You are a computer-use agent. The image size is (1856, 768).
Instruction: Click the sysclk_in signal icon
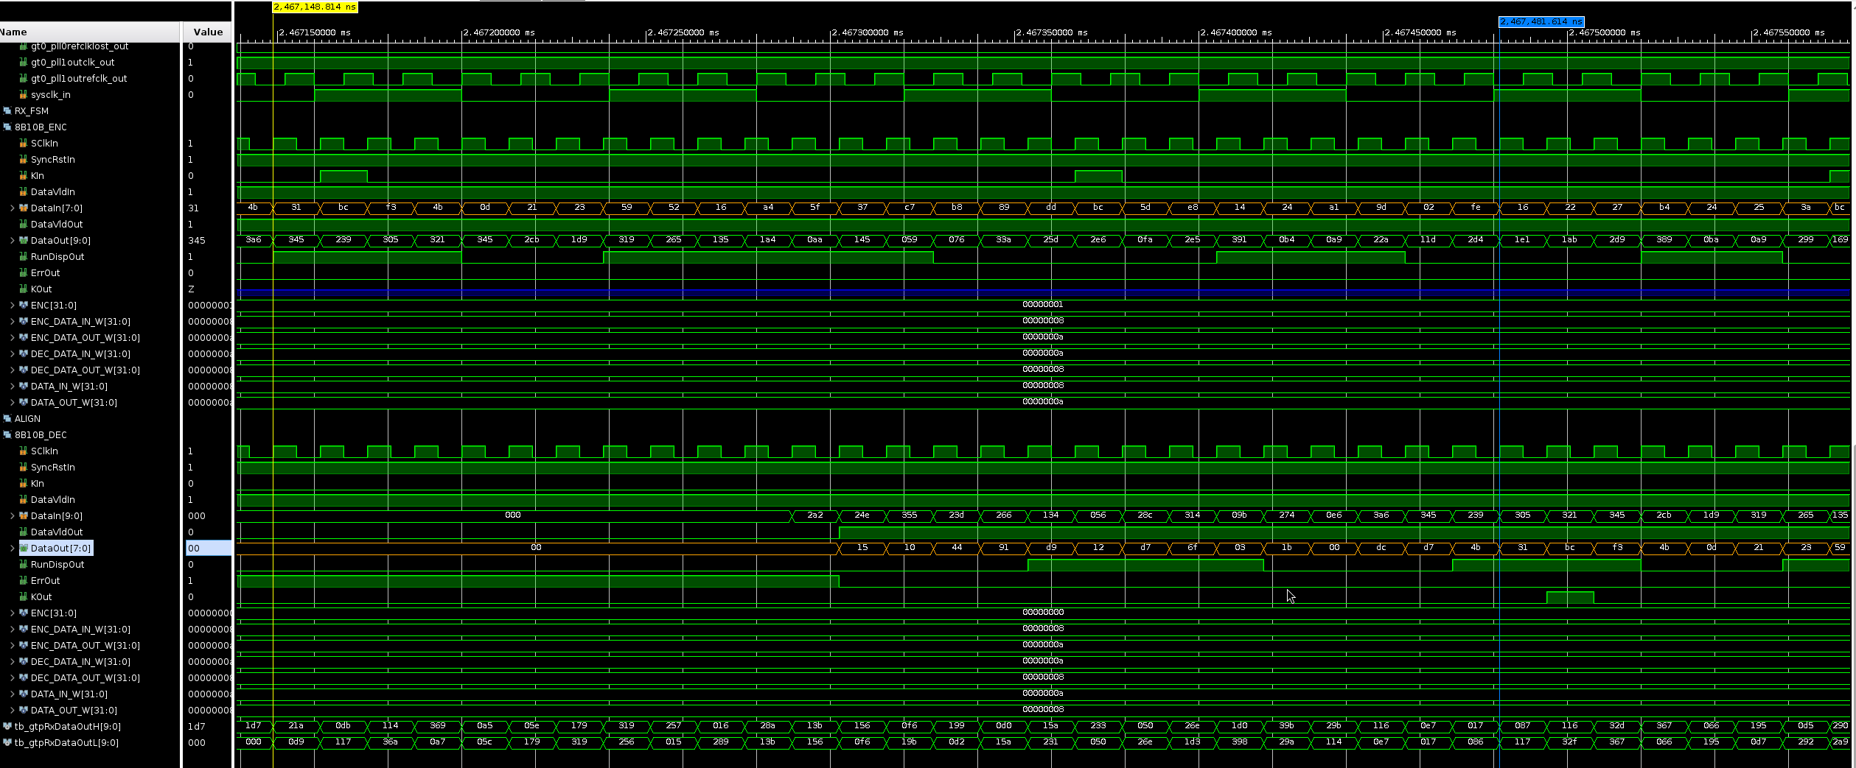pos(23,95)
